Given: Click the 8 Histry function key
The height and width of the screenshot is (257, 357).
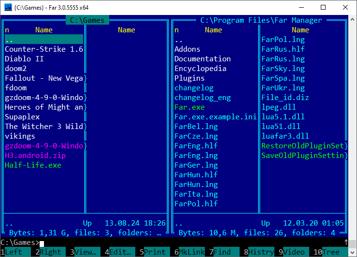Looking at the screenshot, I should point(259,252).
